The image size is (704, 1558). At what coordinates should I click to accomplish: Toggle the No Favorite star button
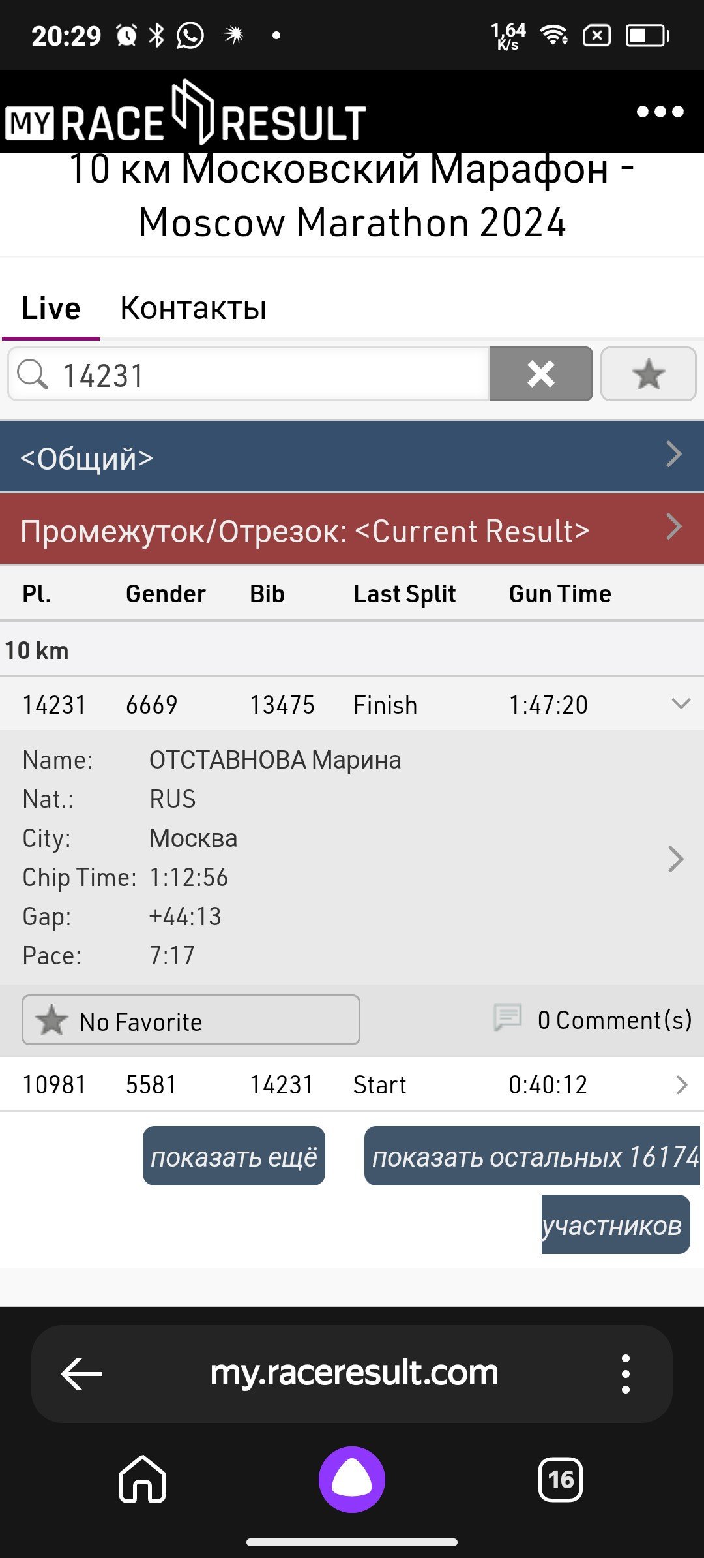point(191,1020)
